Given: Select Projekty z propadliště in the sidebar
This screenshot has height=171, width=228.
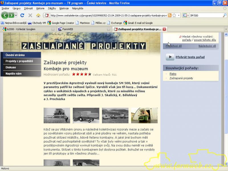Looking at the screenshot, I should click(19, 61).
